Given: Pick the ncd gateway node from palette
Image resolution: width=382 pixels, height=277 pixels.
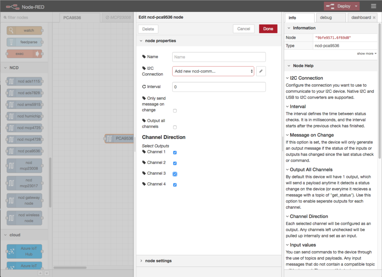Looking at the screenshot, I should pos(25,200).
